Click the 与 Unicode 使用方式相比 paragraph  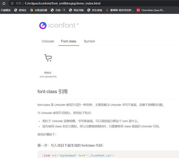coord(64,113)
